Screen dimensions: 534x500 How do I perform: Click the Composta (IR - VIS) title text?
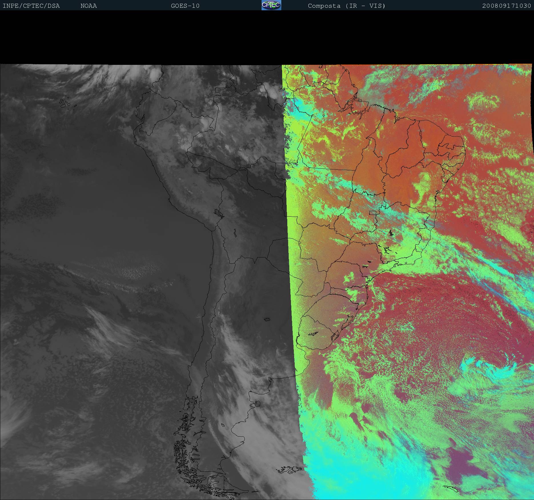tap(346, 6)
